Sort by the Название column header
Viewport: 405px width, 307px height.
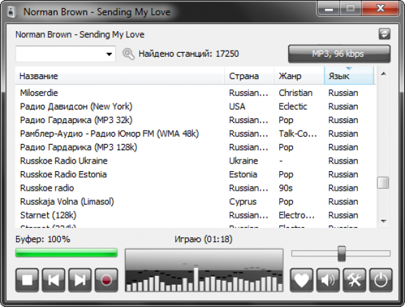click(119, 76)
